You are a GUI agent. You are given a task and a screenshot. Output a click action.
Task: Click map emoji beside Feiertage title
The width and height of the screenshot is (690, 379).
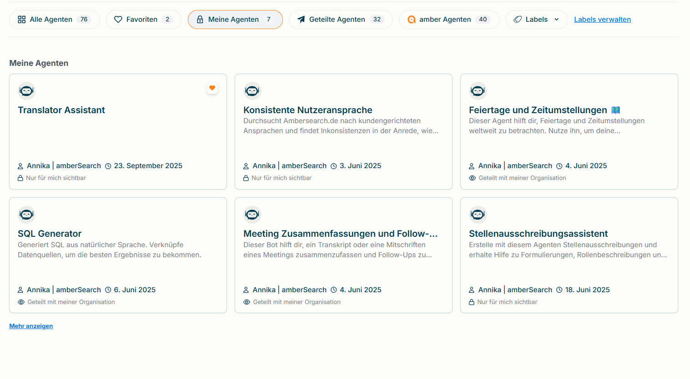point(616,110)
